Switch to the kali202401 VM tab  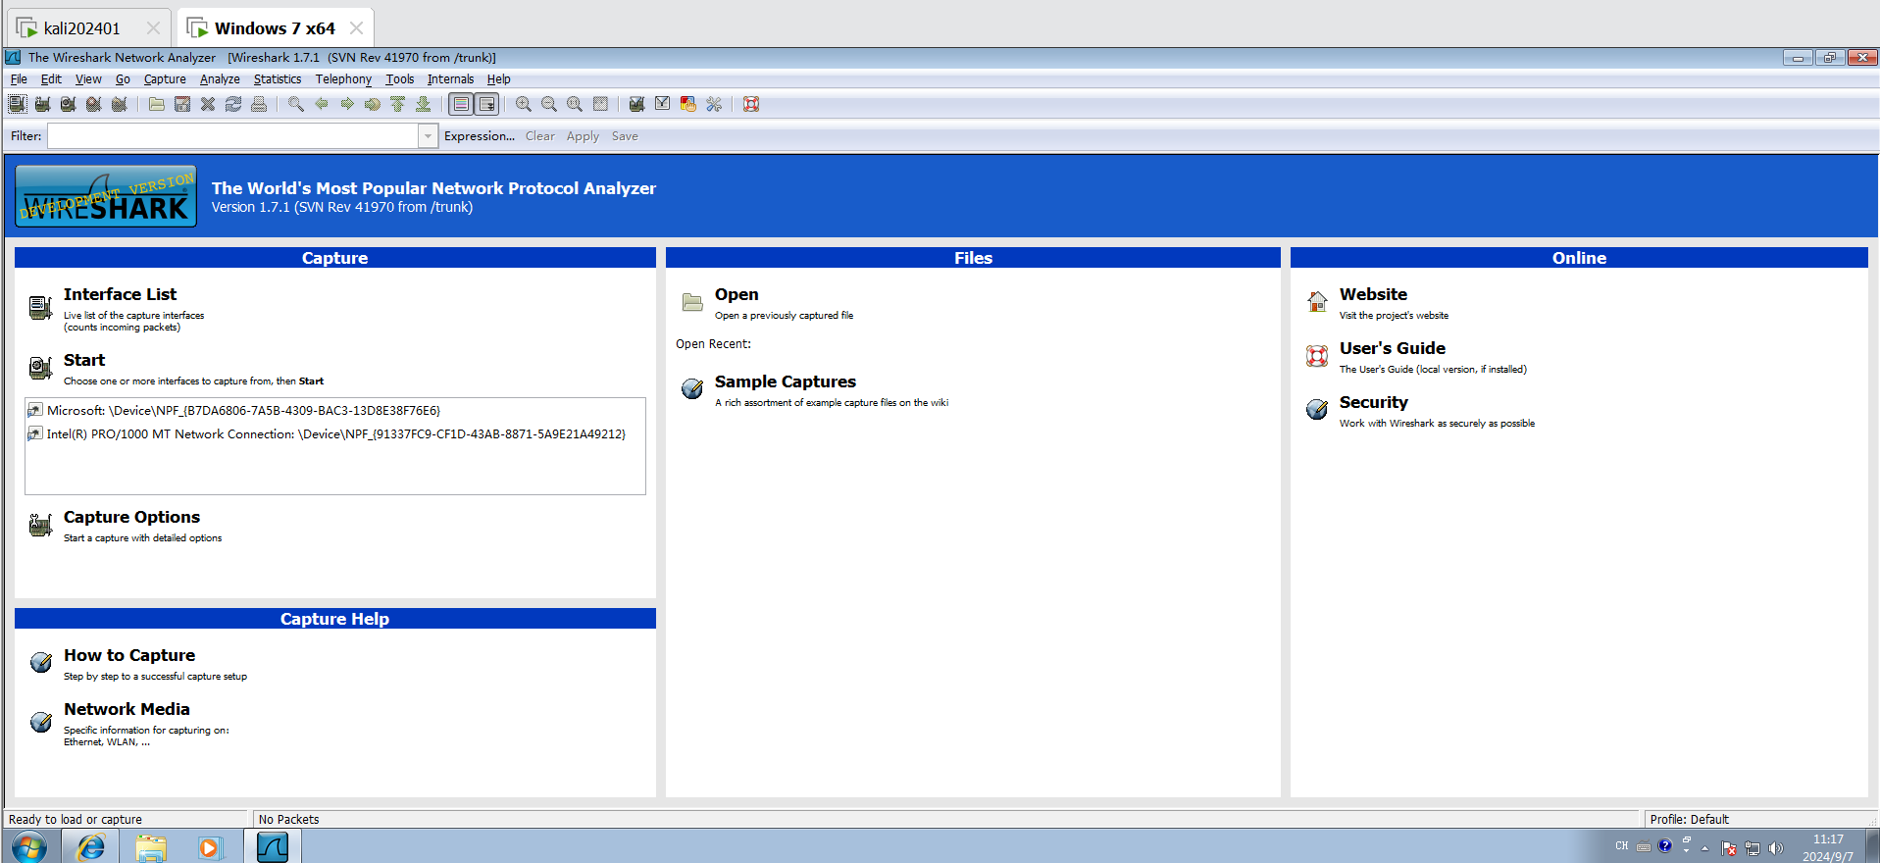(x=86, y=28)
